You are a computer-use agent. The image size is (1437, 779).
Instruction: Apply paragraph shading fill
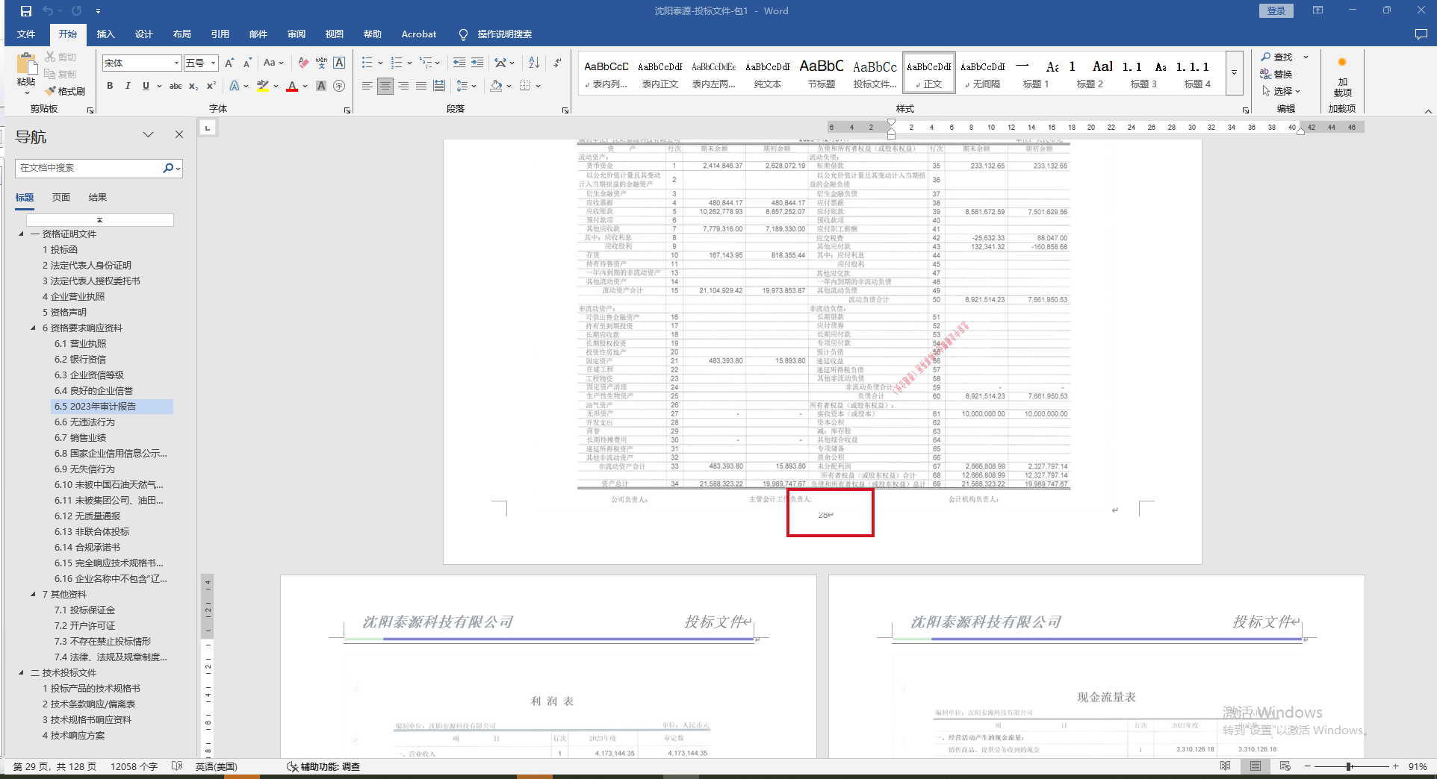tap(496, 87)
